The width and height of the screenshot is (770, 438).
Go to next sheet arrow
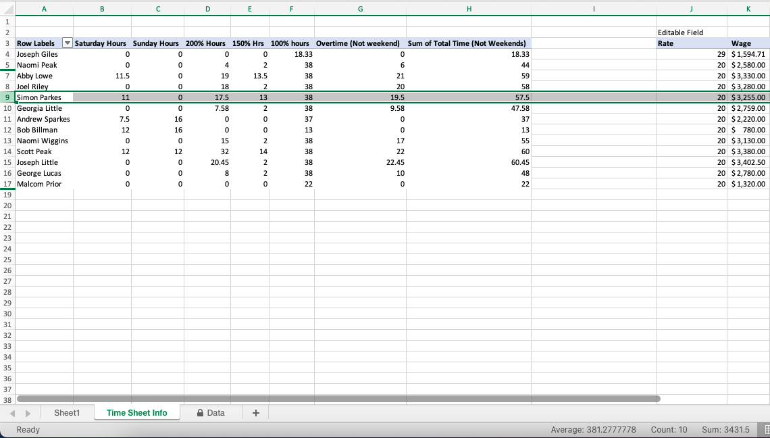[x=28, y=414]
